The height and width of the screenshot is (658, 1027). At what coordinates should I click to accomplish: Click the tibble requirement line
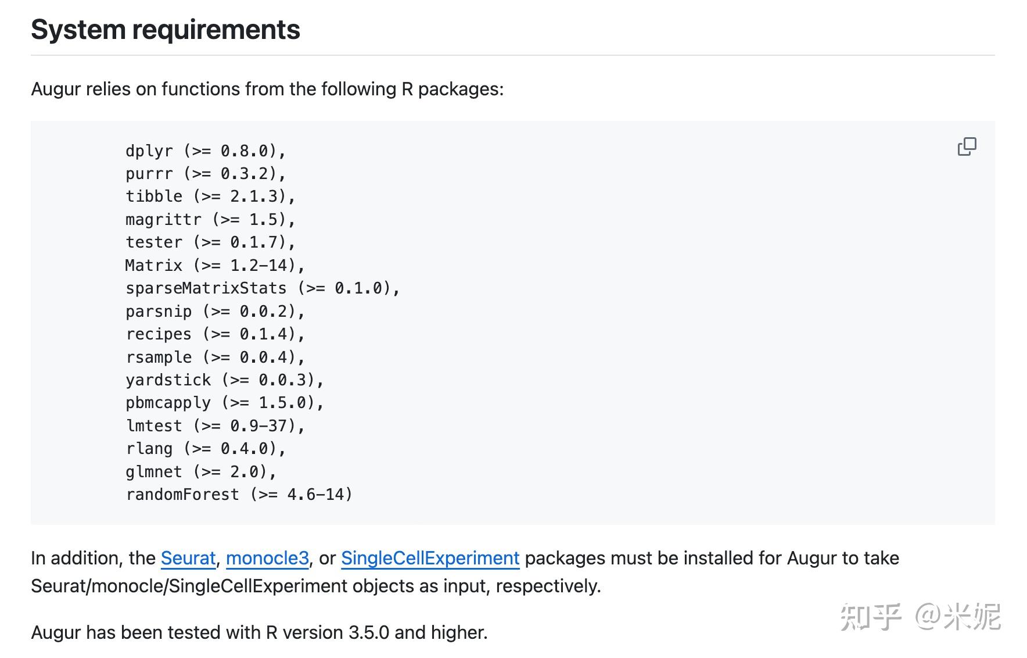(x=210, y=196)
